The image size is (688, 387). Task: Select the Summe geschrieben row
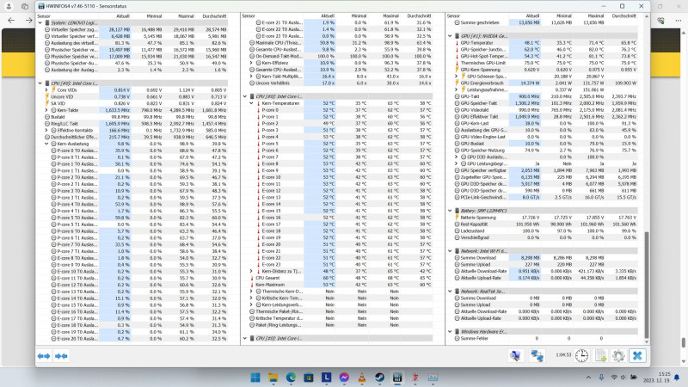pyautogui.click(x=544, y=22)
